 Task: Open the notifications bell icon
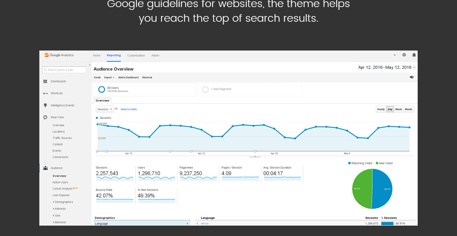click(414, 55)
